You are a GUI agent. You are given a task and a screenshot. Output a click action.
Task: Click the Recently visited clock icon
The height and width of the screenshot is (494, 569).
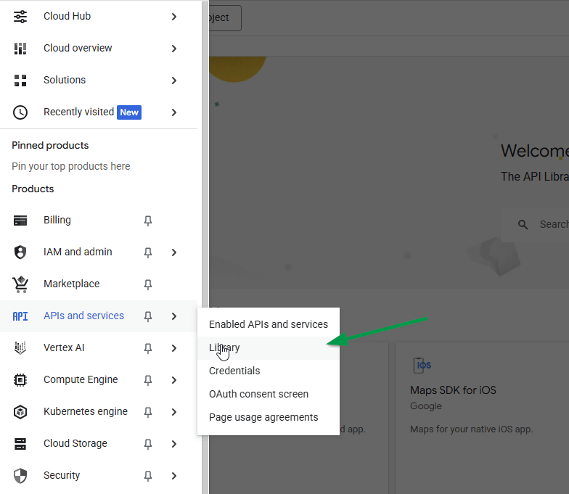(20, 112)
